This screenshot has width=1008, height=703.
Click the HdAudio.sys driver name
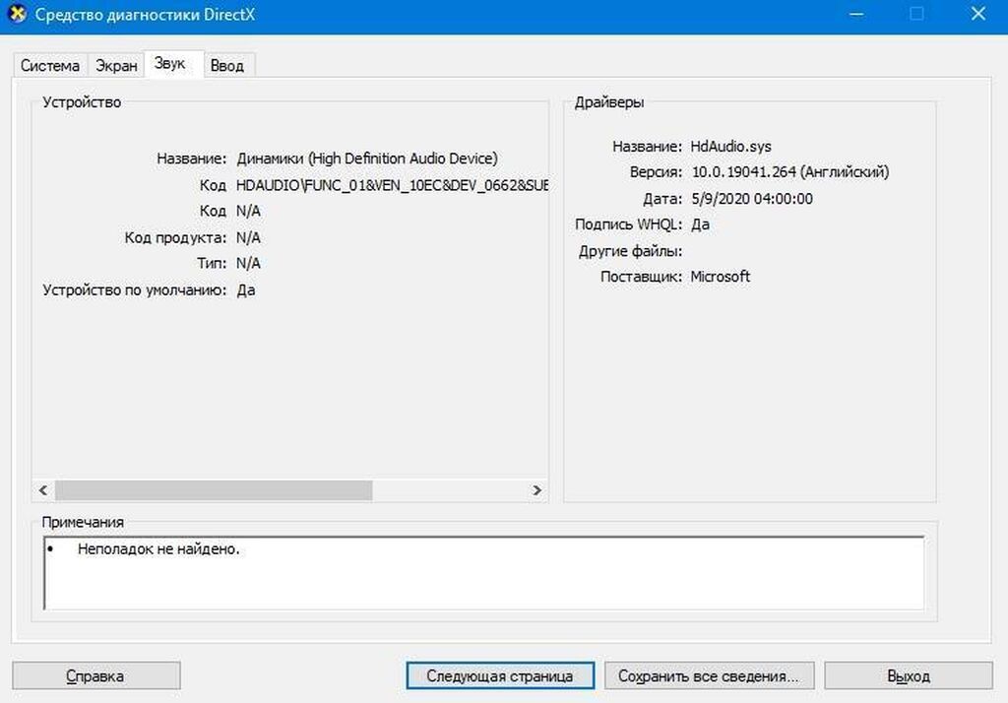point(730,146)
